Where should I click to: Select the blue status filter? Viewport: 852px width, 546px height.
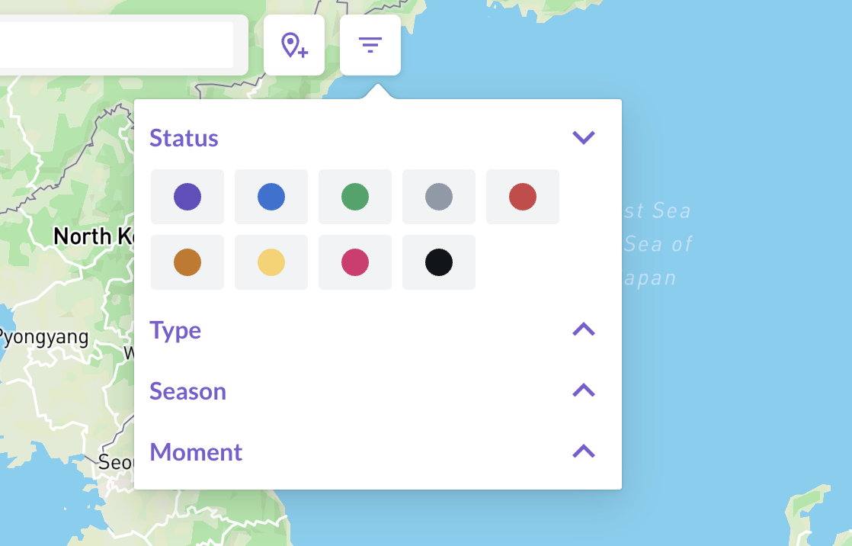click(x=271, y=196)
